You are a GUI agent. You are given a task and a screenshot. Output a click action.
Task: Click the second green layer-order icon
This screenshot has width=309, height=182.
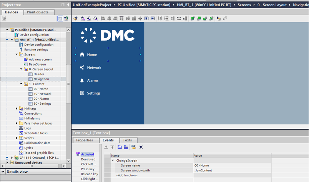pos(199,18)
